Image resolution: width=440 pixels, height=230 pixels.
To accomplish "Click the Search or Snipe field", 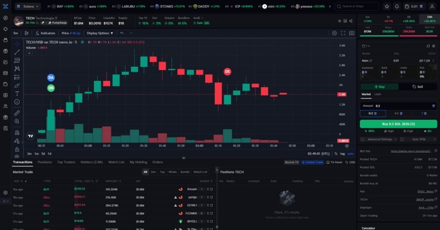I will coord(357,6).
